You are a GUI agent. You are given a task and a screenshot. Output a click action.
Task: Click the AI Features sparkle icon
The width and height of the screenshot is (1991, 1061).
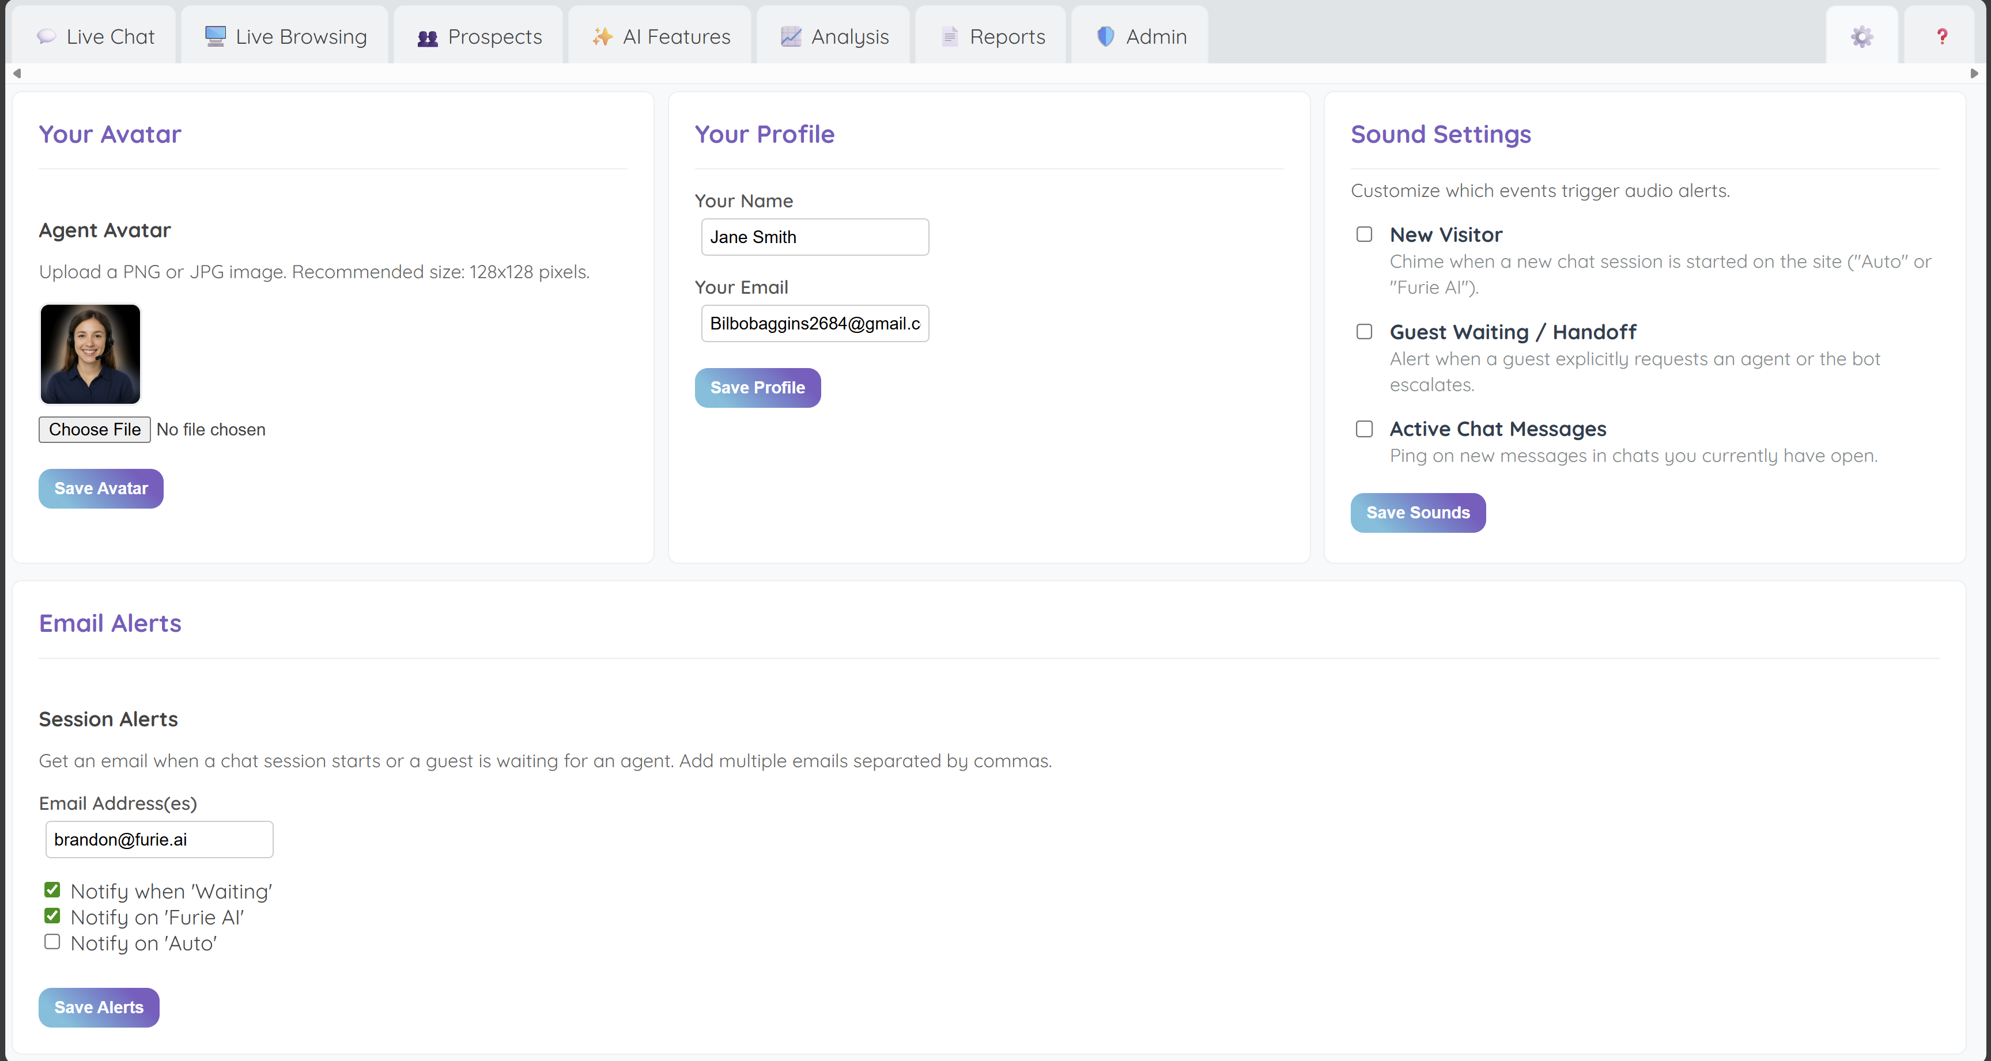(602, 36)
